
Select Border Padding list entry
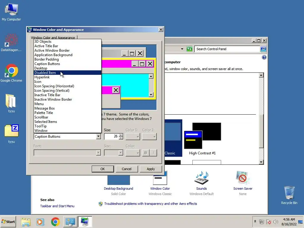coord(67,59)
